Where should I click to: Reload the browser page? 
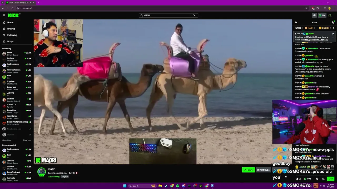[x=12, y=8]
